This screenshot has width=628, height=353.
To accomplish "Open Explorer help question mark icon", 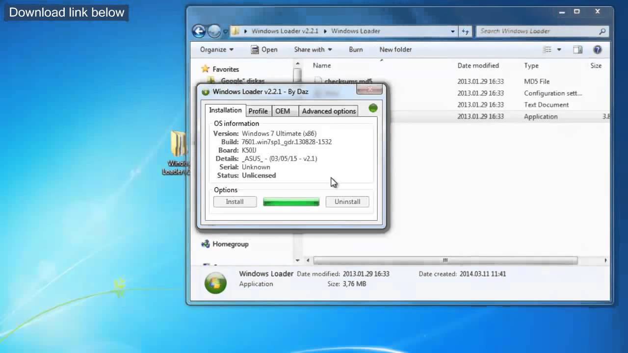I will click(598, 50).
